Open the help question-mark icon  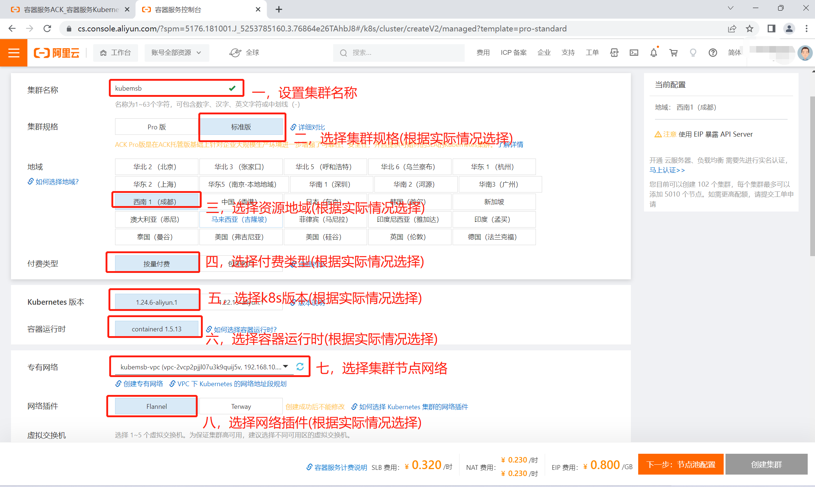[x=713, y=53]
